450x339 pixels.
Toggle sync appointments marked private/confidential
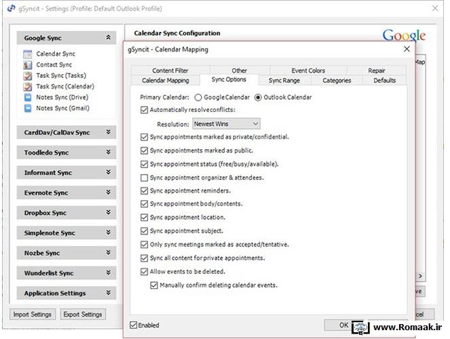coord(144,137)
